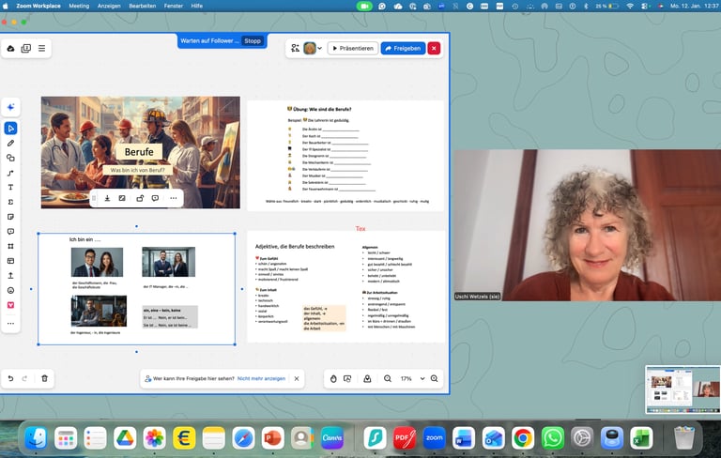Click the trash delete icon

point(45,378)
